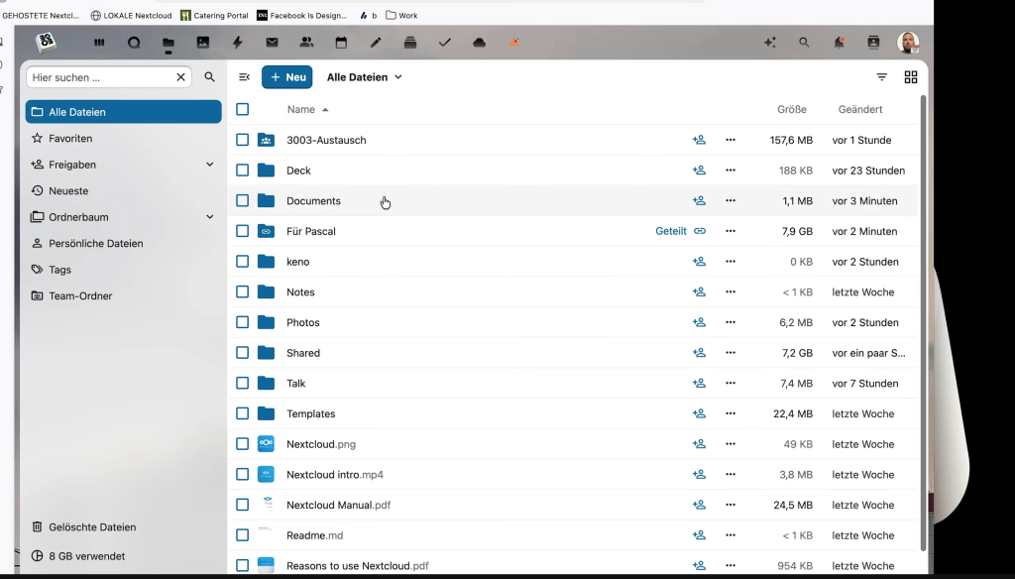Image resolution: width=1015 pixels, height=579 pixels.
Task: Open the Photos app in top bar
Action: pyautogui.click(x=203, y=43)
